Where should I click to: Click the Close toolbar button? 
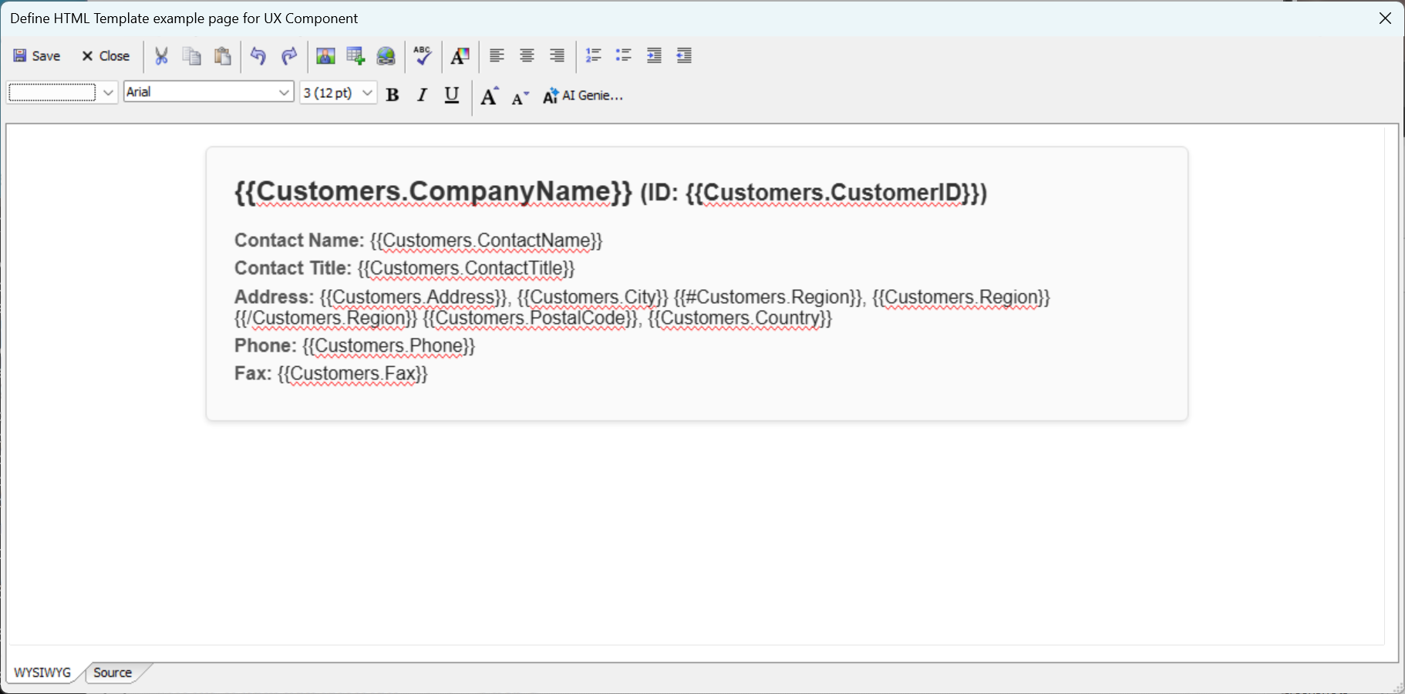[106, 56]
